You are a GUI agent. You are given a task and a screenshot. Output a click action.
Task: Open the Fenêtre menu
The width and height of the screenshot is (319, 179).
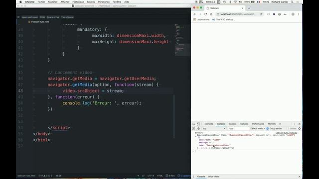coord(117,2)
